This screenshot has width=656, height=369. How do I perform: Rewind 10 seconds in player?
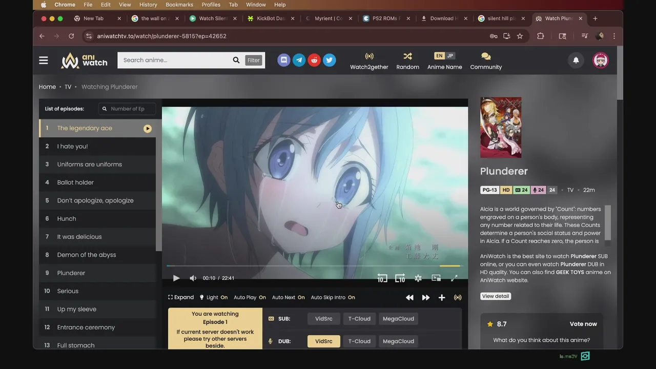tap(382, 278)
